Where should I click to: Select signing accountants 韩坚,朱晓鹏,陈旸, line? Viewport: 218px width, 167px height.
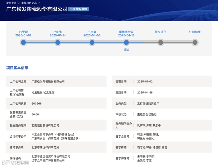point(148,134)
